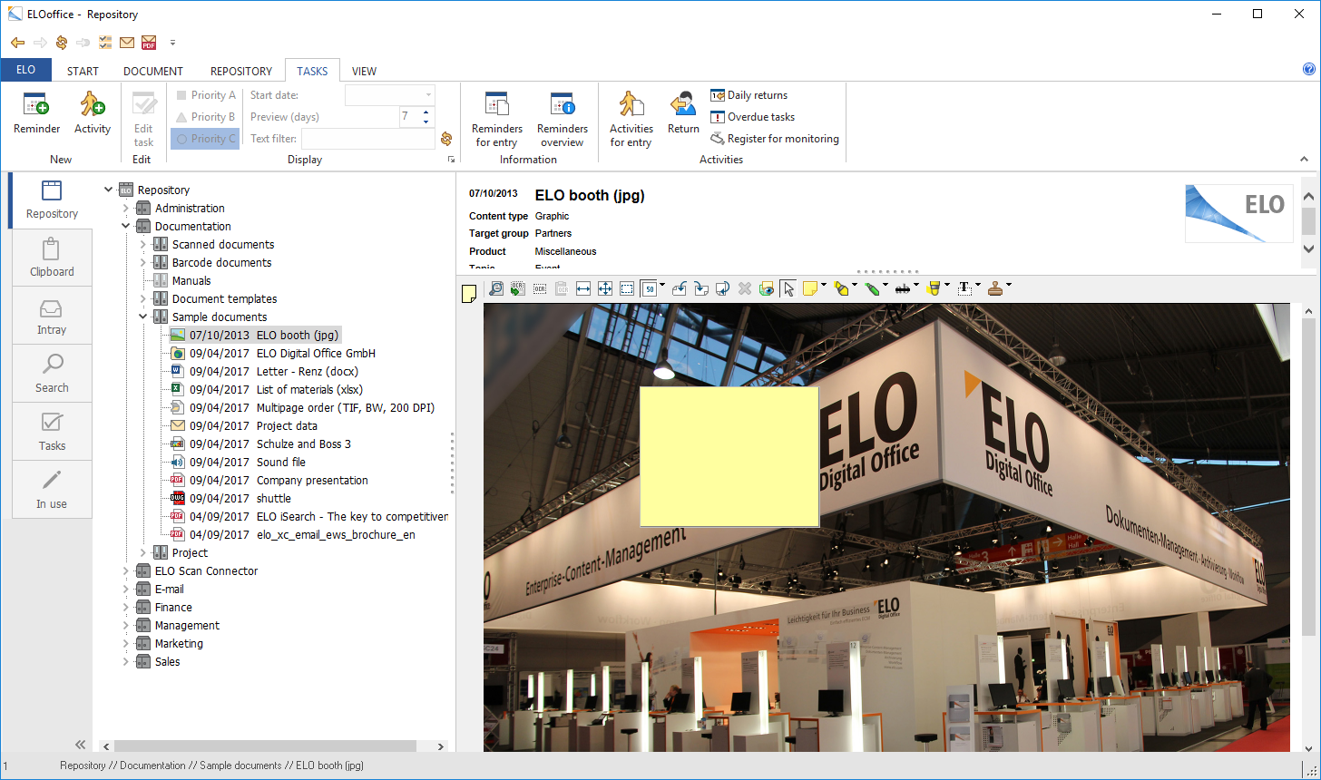Select the stamp tool
The image size is (1321, 780).
995,288
